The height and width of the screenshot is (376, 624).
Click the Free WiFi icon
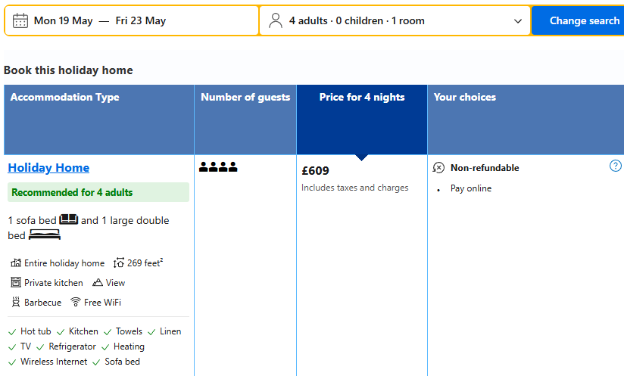point(76,302)
